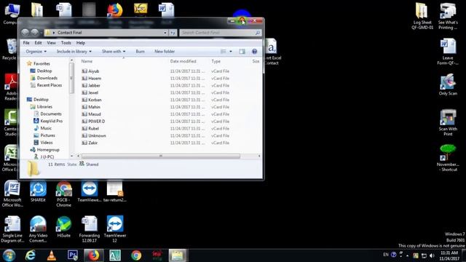Open Include in library dropdown
Image resolution: width=466 pixels, height=262 pixels.
tap(74, 52)
